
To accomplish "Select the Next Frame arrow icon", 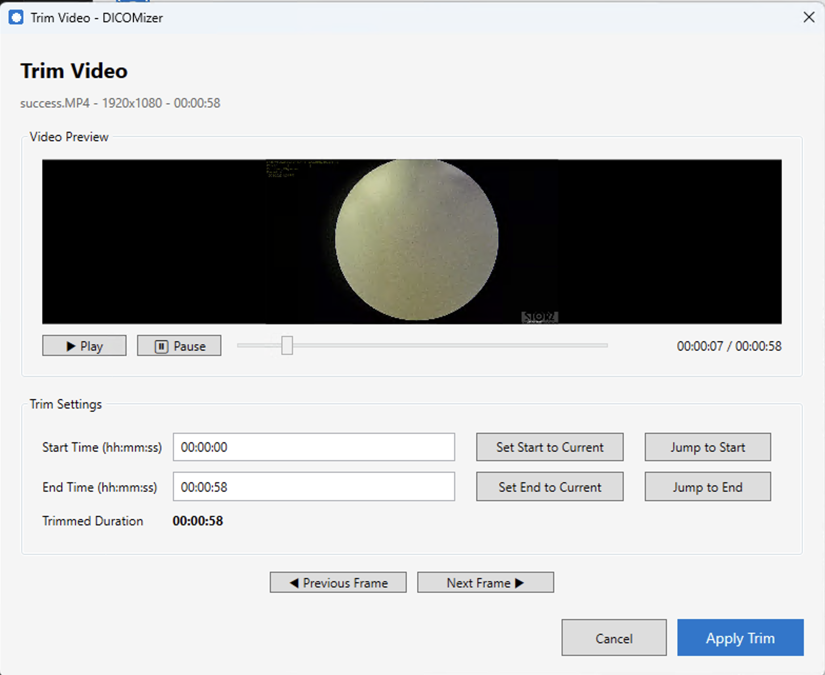I will [x=519, y=582].
